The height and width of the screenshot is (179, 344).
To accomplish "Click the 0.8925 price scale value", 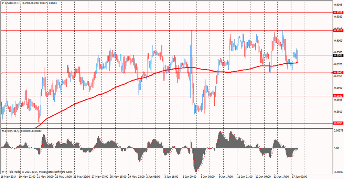I will coord(338,100).
